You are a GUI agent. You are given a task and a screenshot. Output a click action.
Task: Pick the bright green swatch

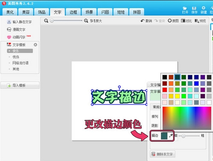tap(183, 96)
